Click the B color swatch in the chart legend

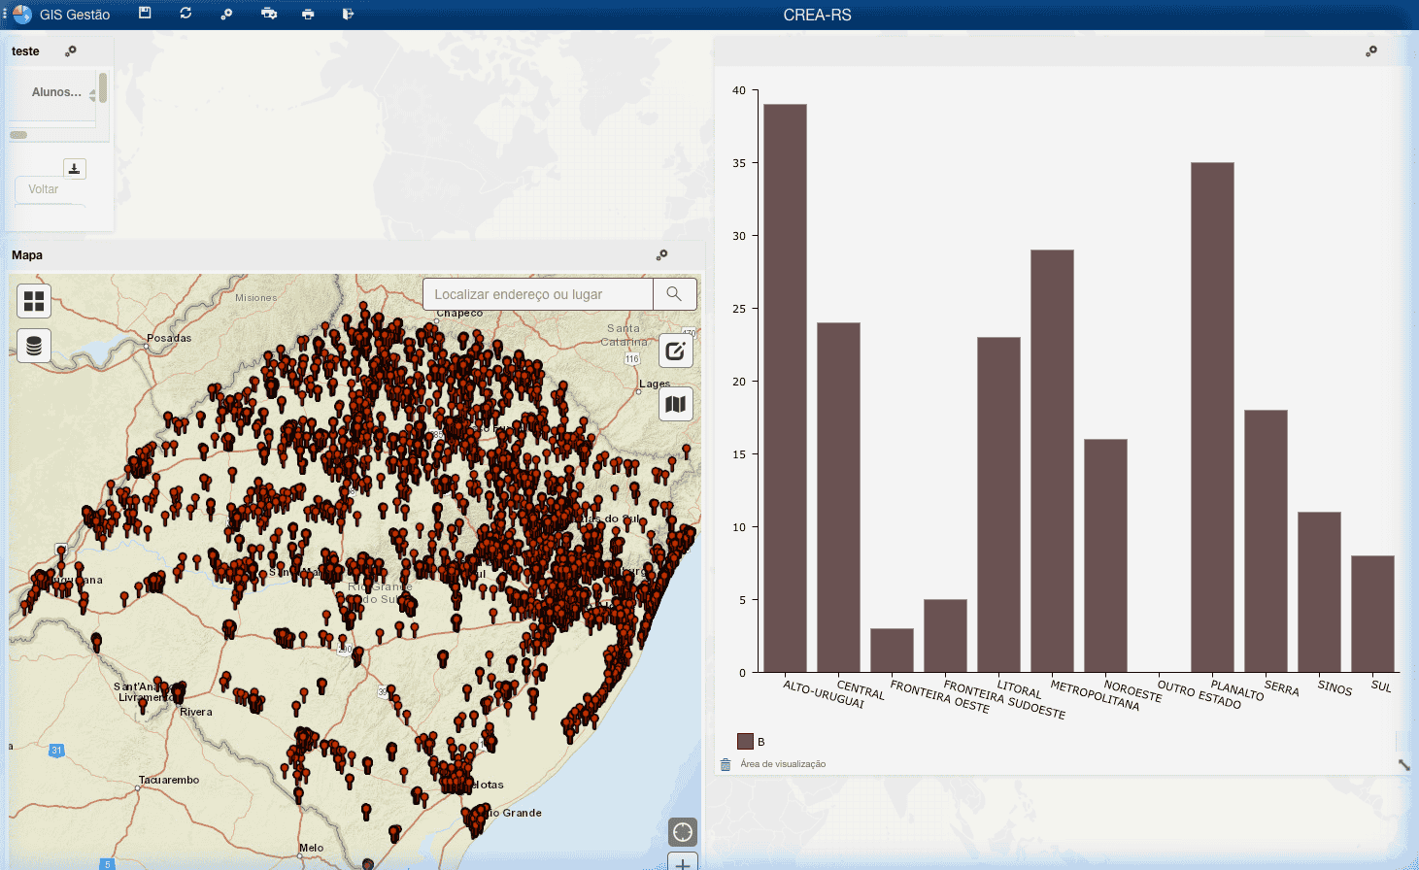744,740
